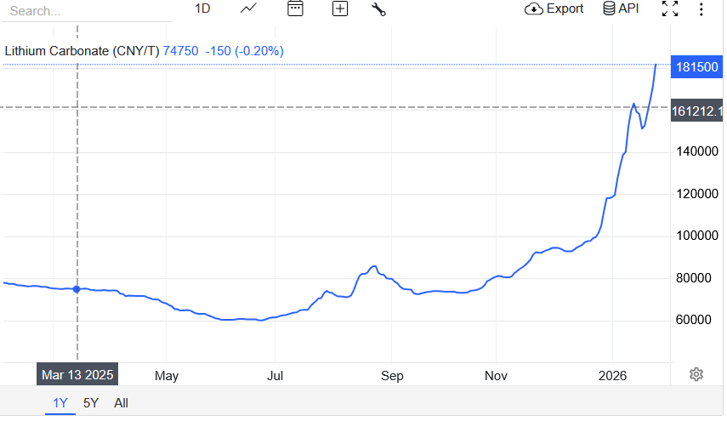This screenshot has height=421, width=727.
Task: Open the line chart type selector
Action: [249, 9]
